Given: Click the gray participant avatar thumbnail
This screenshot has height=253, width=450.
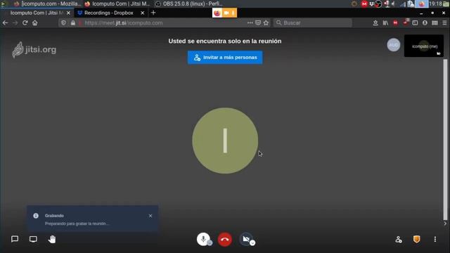Looking at the screenshot, I should pyautogui.click(x=394, y=45).
